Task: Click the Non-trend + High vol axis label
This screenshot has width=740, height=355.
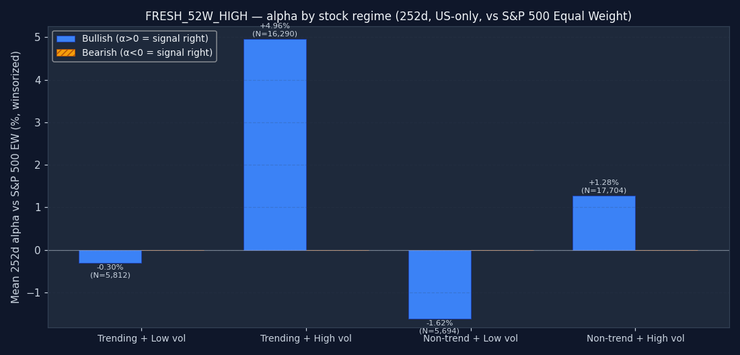Action: 635,339
